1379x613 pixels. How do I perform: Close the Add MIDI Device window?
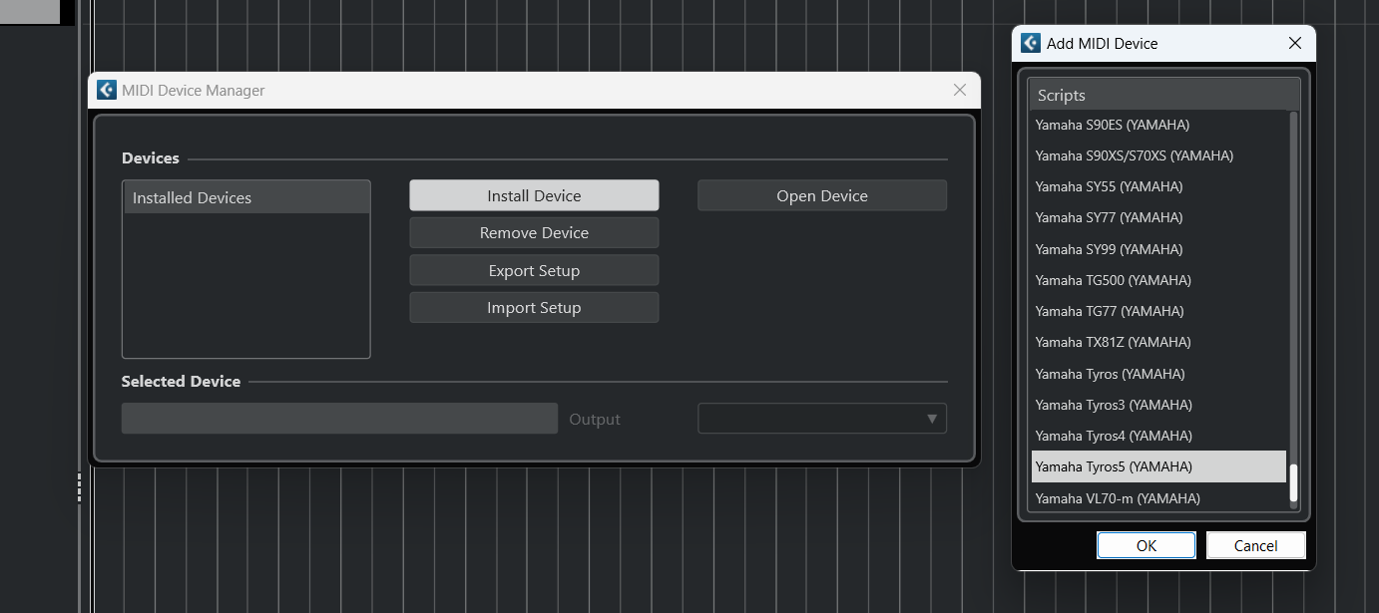(1295, 43)
